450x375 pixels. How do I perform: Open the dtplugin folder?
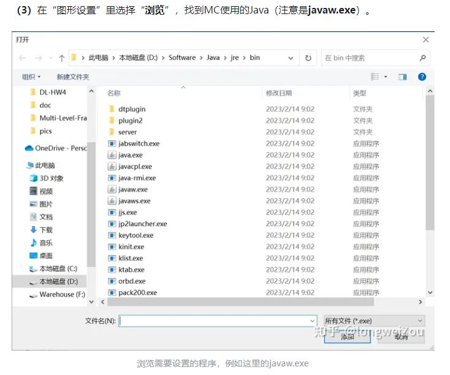click(x=132, y=109)
